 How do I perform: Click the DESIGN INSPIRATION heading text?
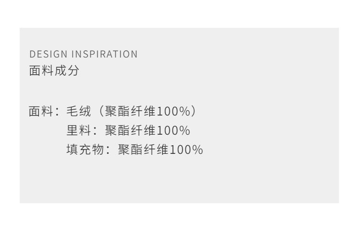point(83,54)
